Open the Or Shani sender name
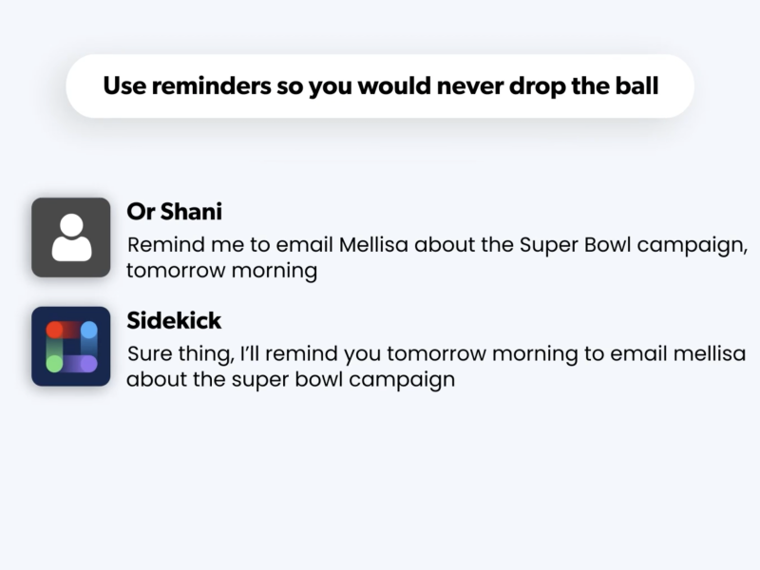The width and height of the screenshot is (760, 570). tap(175, 212)
